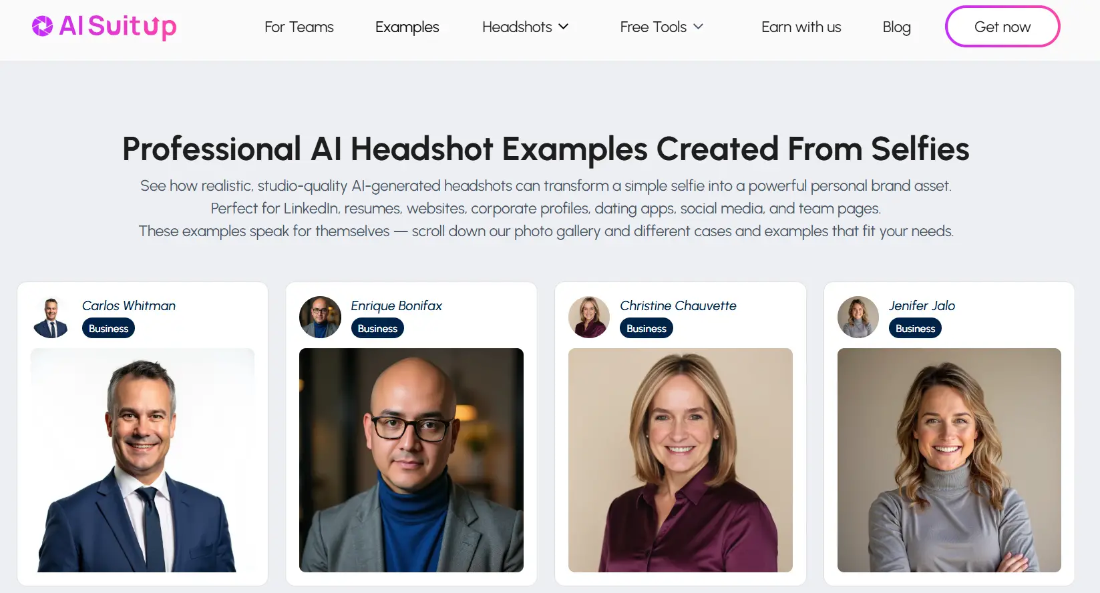Open the Earn with us link
The image size is (1100, 593).
click(801, 27)
